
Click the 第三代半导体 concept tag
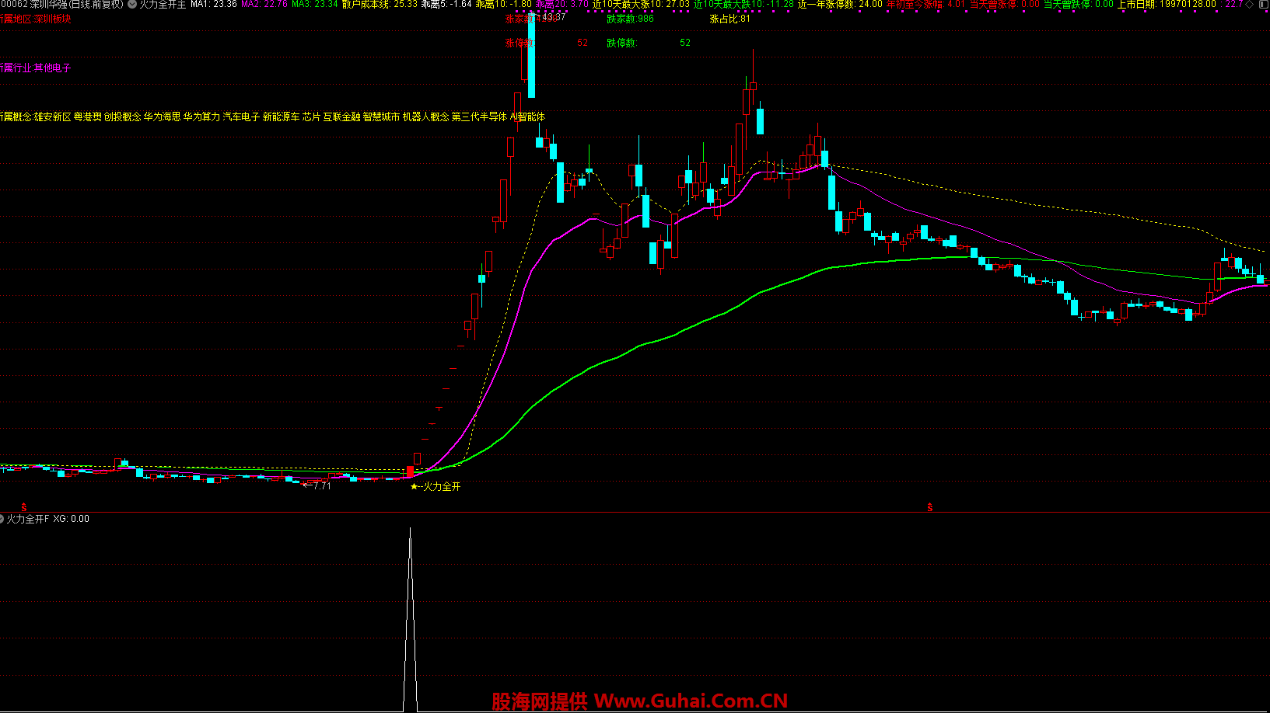point(480,117)
